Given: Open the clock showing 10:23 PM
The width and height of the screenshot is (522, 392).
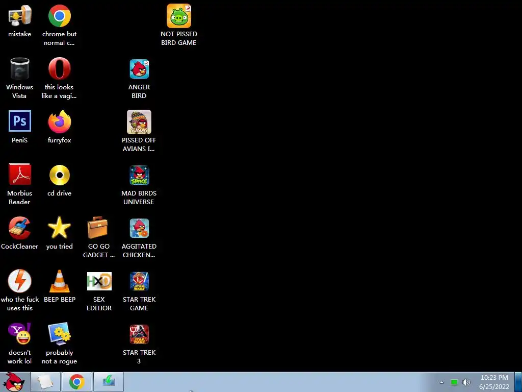Looking at the screenshot, I should (x=494, y=382).
